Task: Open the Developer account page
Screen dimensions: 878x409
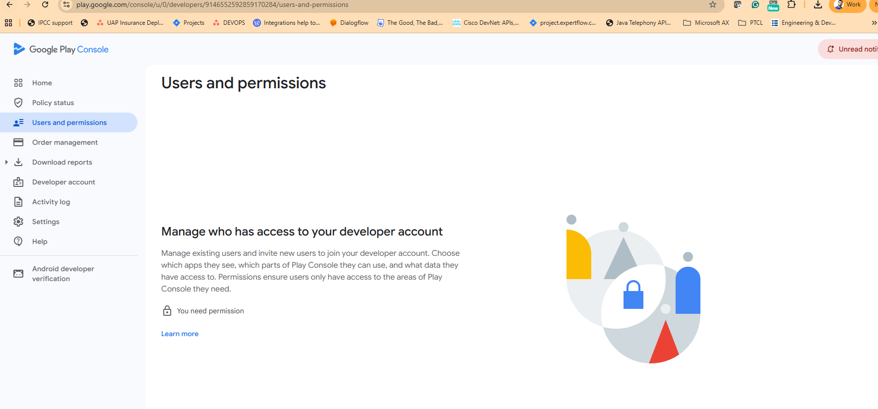Action: click(63, 182)
